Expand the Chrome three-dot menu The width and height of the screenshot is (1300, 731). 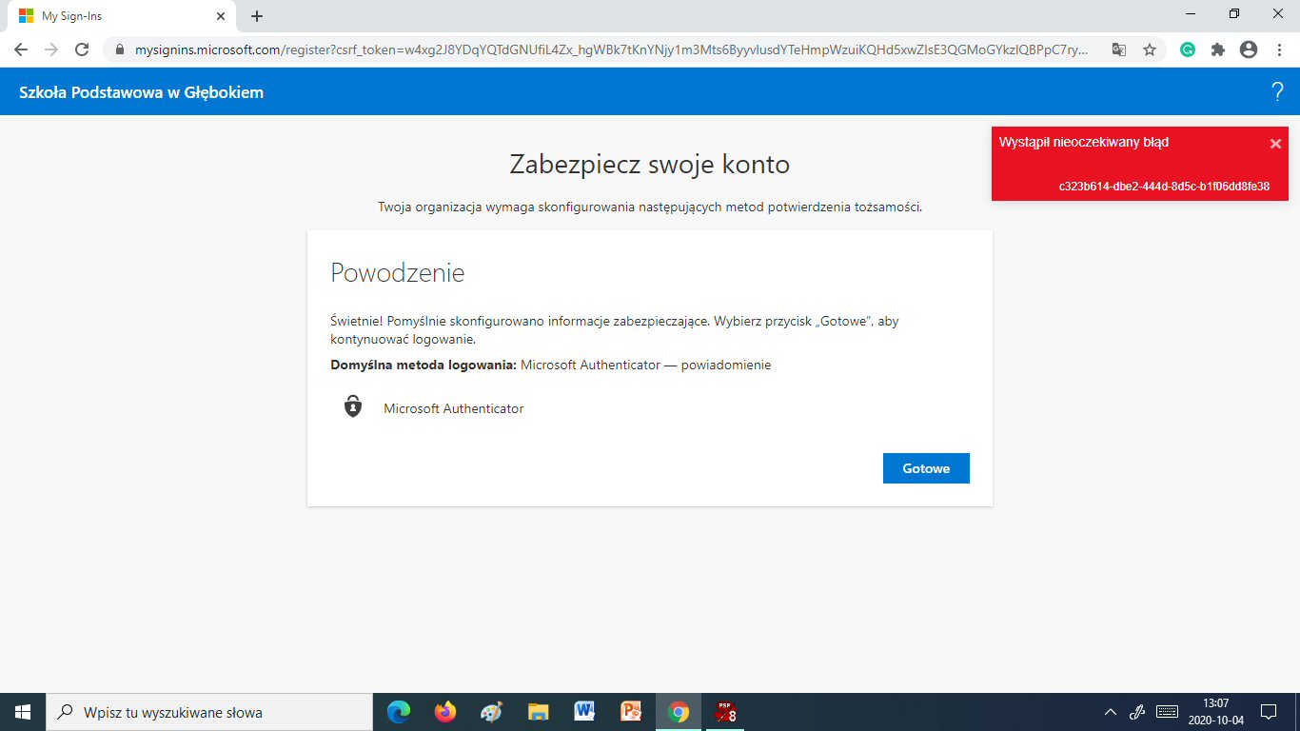(x=1278, y=49)
